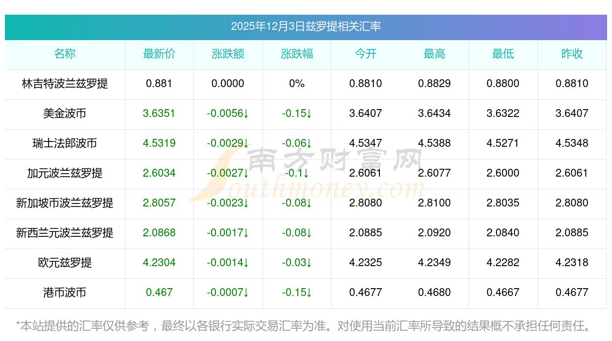Click latest price 4.5319 for 瑞士法郎
Image resolution: width=612 pixels, height=341 pixels.
[x=159, y=143]
